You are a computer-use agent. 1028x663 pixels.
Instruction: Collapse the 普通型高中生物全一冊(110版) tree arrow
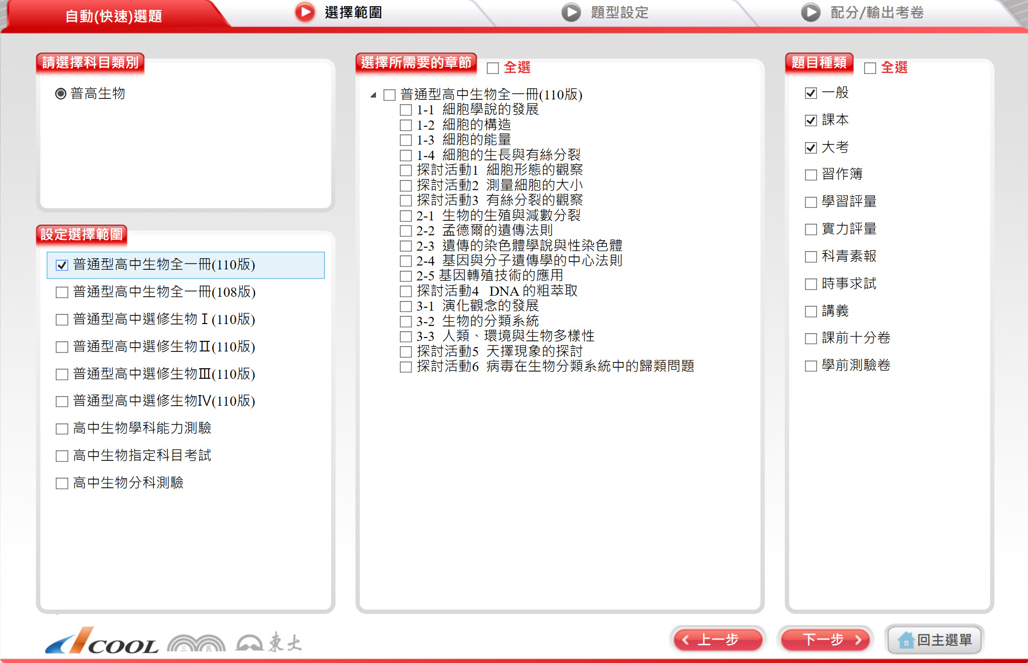[373, 95]
